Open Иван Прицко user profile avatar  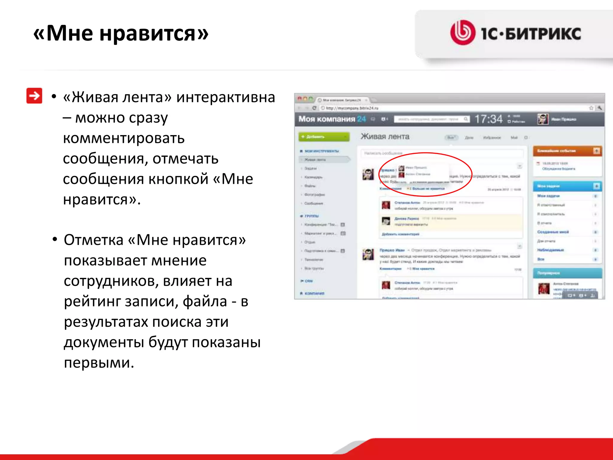[x=543, y=119]
